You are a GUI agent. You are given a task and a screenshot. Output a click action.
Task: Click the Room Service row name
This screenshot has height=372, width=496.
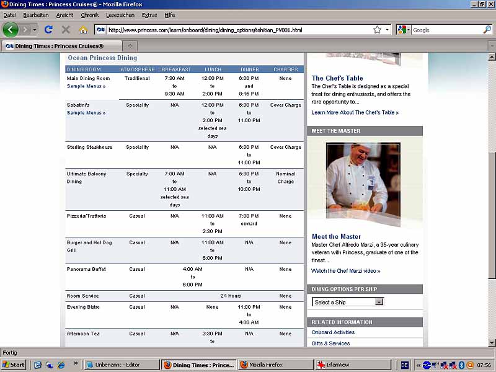83,296
